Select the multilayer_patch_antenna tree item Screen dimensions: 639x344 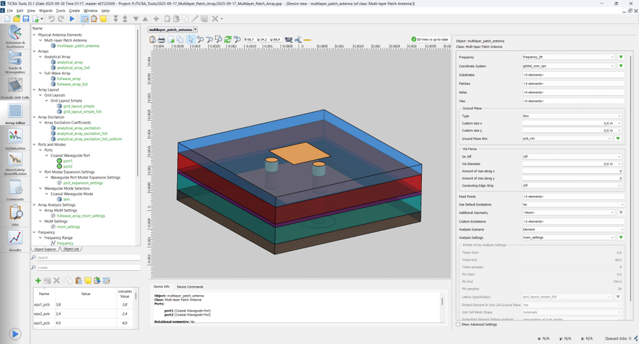pyautogui.click(x=78, y=46)
